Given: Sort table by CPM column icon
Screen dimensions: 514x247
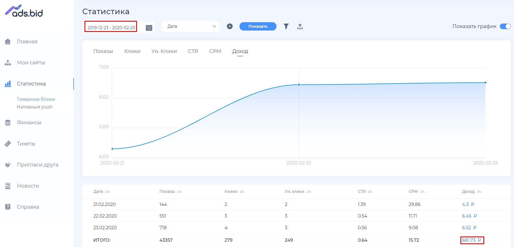Looking at the screenshot, I should (x=423, y=192).
